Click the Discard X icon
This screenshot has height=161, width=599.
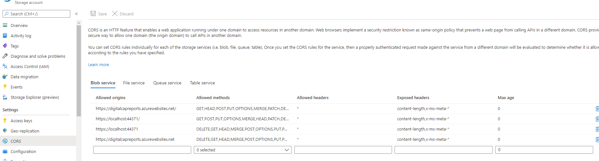coord(115,13)
